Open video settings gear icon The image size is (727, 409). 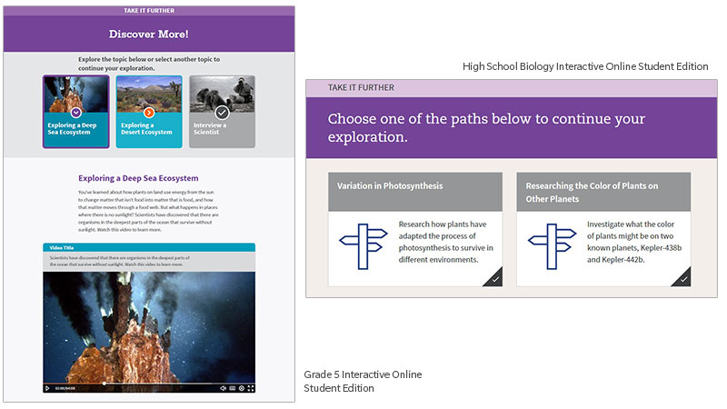coord(242,388)
